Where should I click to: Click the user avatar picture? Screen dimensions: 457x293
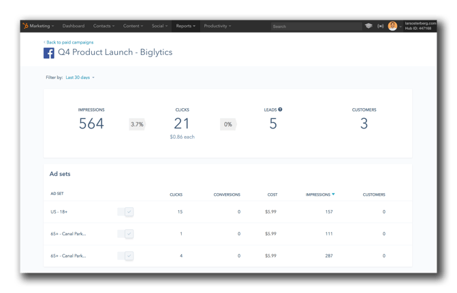coord(392,26)
